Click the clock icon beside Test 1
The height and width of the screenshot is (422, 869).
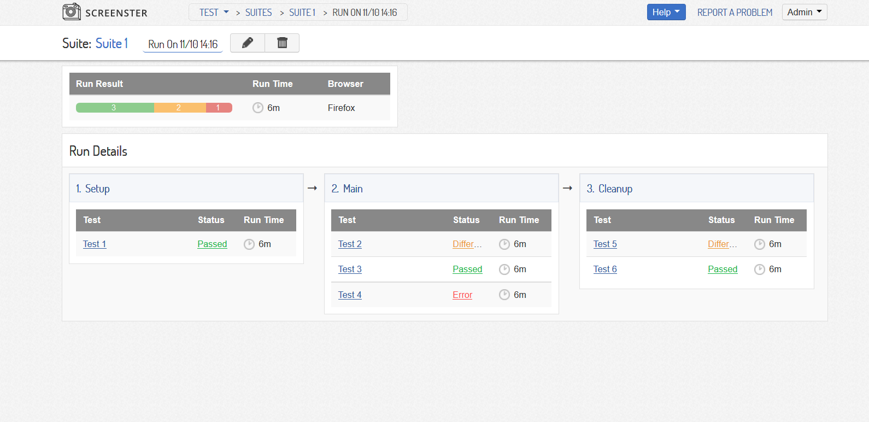[249, 244]
